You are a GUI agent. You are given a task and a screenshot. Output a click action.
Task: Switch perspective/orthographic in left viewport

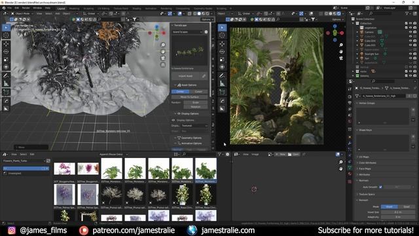click(x=163, y=65)
